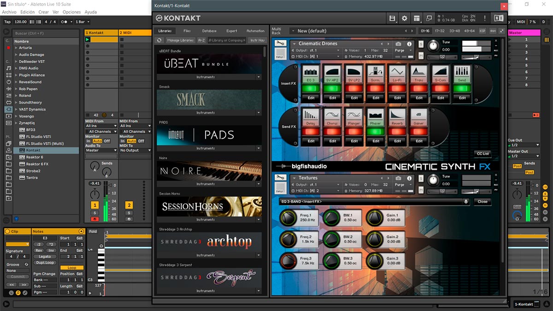Click the Ableton browser search field
553x311 pixels.
click(46, 33)
